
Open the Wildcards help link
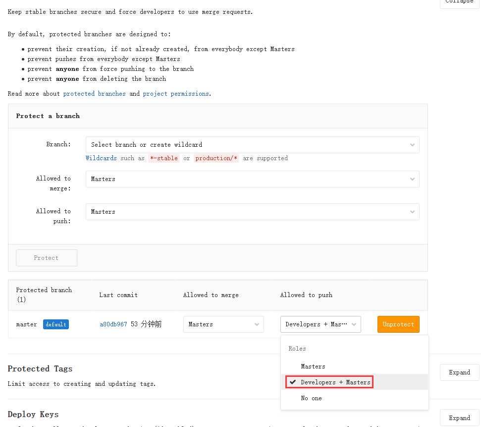pyautogui.click(x=101, y=158)
